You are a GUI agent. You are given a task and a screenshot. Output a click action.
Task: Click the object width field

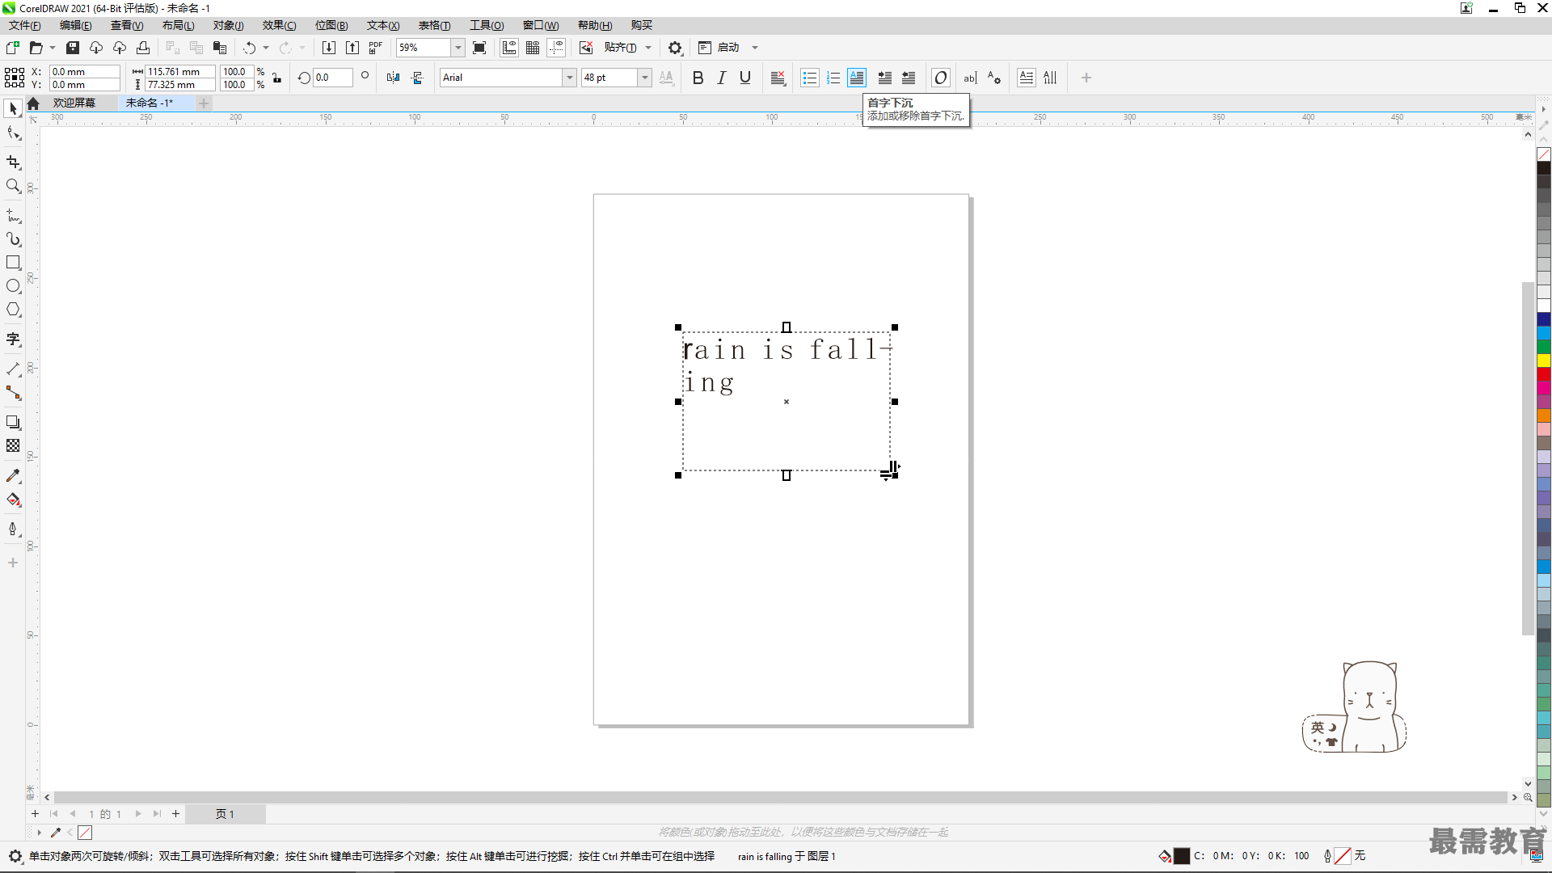179,71
